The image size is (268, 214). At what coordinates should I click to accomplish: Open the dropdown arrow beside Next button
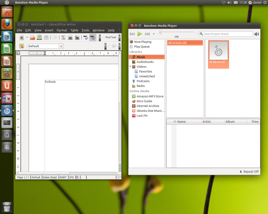(154, 34)
